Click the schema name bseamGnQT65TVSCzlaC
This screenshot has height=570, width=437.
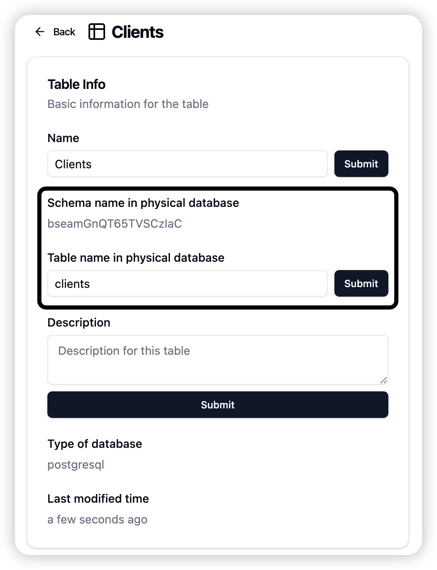pyautogui.click(x=115, y=224)
